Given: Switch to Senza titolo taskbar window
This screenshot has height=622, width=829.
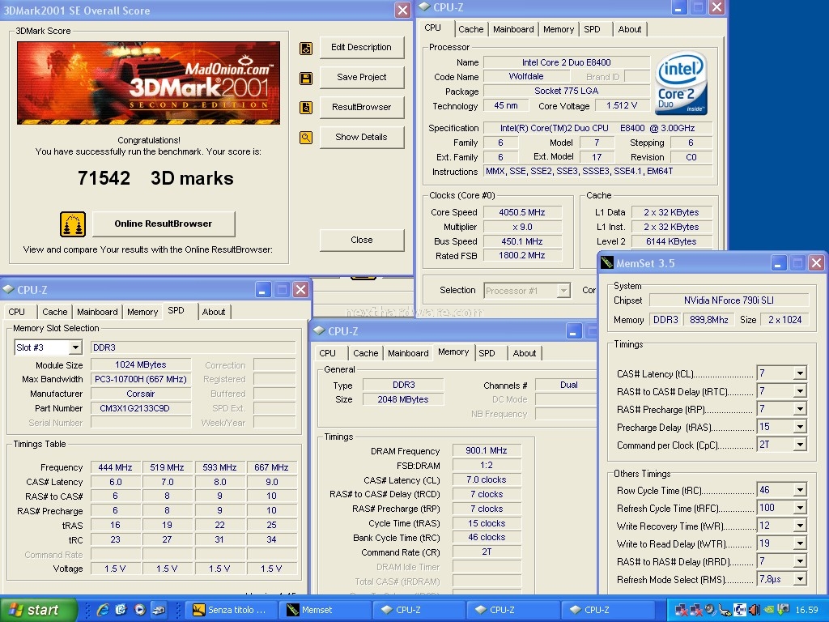Looking at the screenshot, I should [x=231, y=610].
